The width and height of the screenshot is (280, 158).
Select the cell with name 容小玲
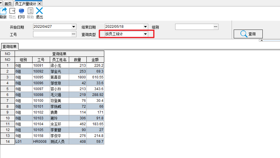(x=59, y=89)
